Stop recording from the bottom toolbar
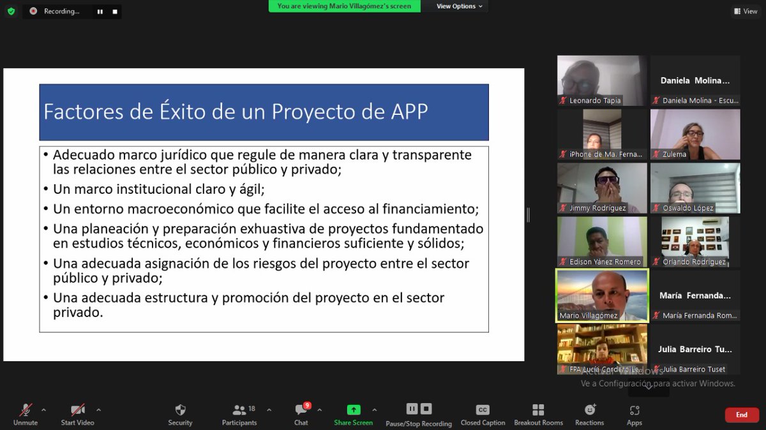The width and height of the screenshot is (766, 430). pos(426,409)
